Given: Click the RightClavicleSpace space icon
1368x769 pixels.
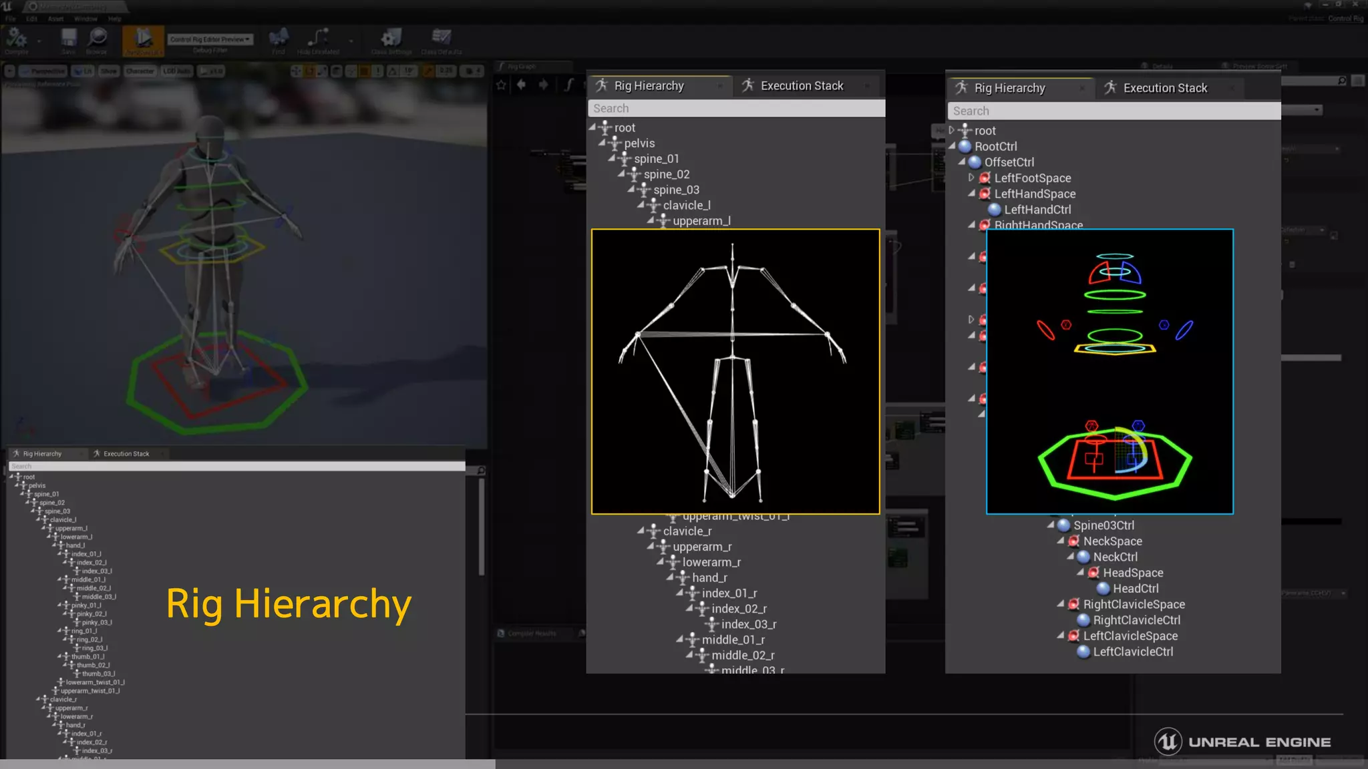Looking at the screenshot, I should (1073, 604).
